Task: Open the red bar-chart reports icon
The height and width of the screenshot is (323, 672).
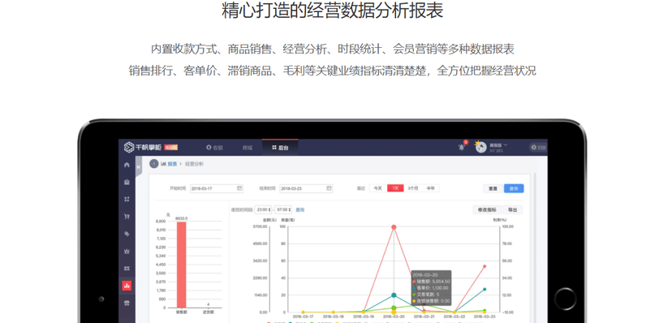Action: 127,286
